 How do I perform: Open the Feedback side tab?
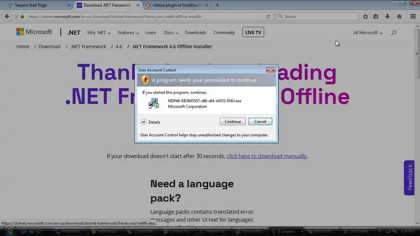coord(409,178)
